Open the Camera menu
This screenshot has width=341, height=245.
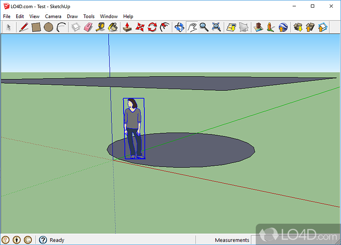coord(53,16)
